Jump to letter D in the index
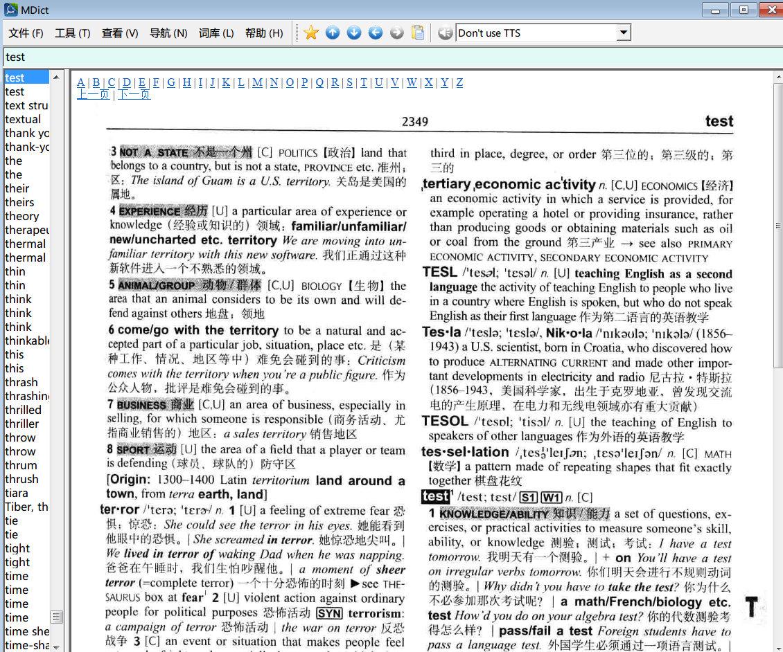This screenshot has height=652, width=783. [x=127, y=82]
